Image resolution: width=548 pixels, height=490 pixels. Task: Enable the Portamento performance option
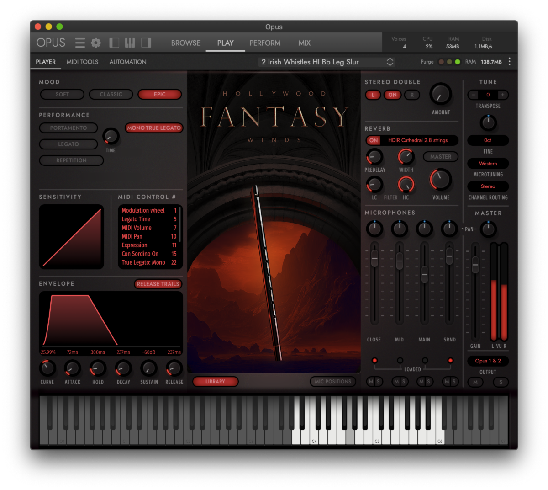68,128
